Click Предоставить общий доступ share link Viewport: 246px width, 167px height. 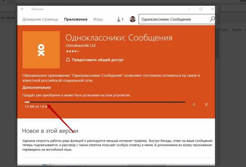[98, 60]
